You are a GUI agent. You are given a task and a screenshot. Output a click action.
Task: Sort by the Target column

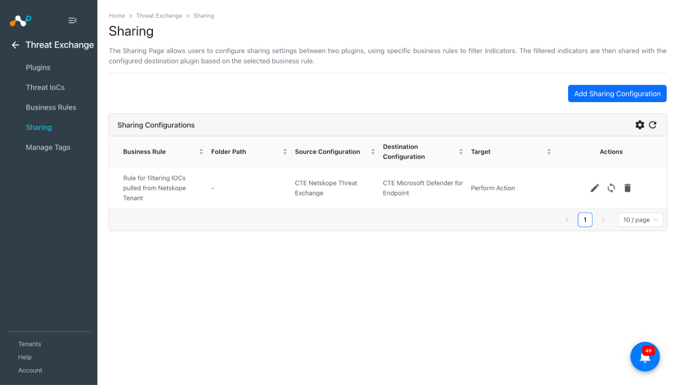[x=549, y=152]
